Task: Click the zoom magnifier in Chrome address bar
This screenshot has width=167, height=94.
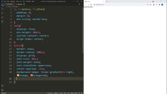Action: (148, 5)
